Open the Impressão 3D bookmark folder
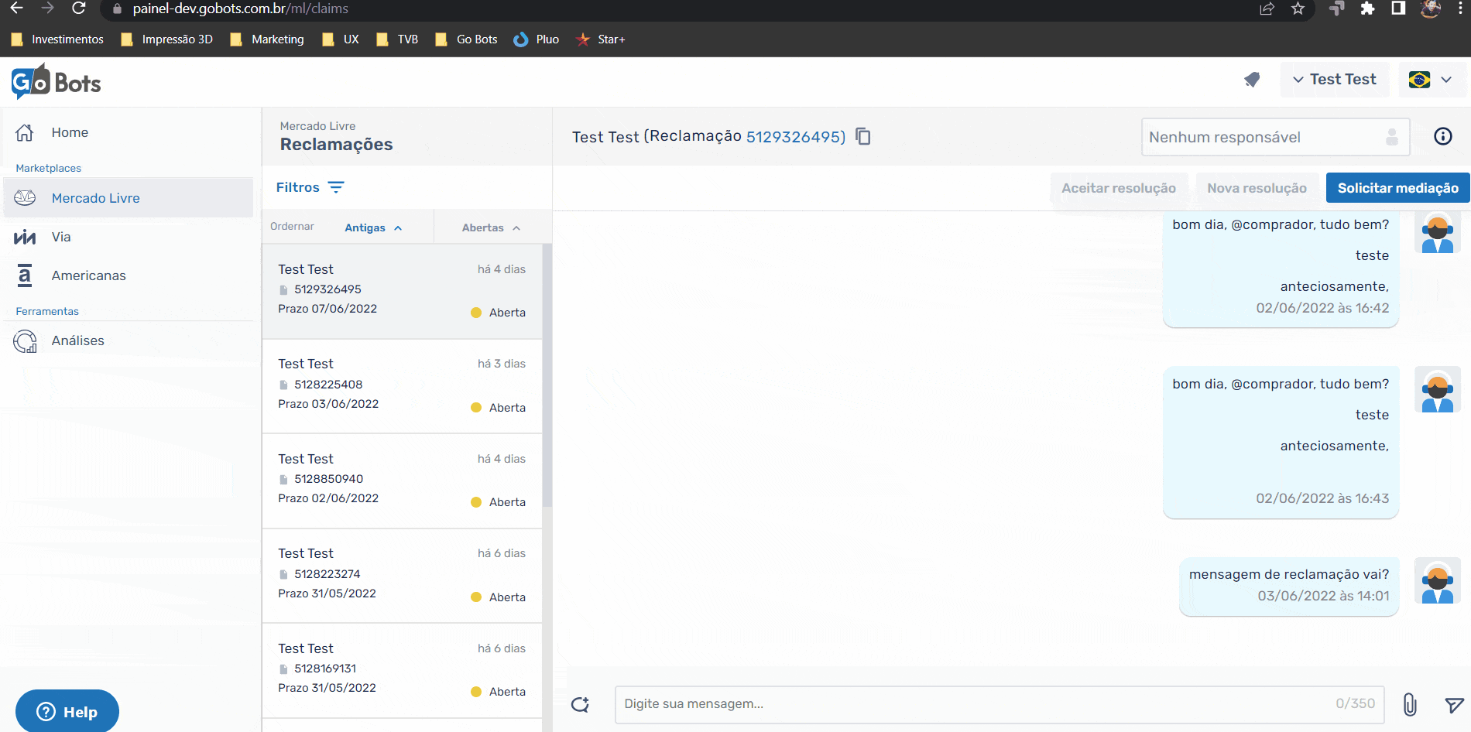 pos(166,39)
